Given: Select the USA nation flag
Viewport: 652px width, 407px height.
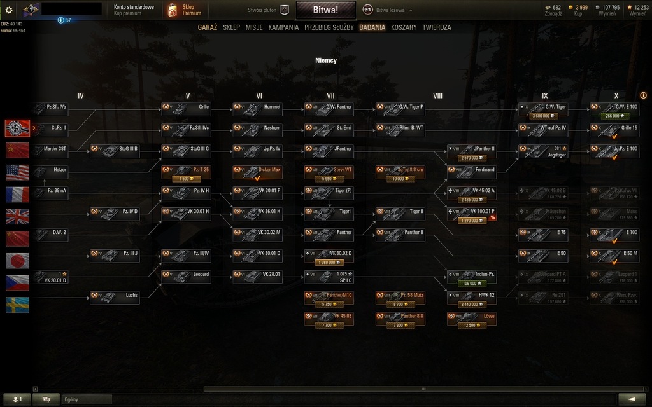Looking at the screenshot, I should coord(17,172).
